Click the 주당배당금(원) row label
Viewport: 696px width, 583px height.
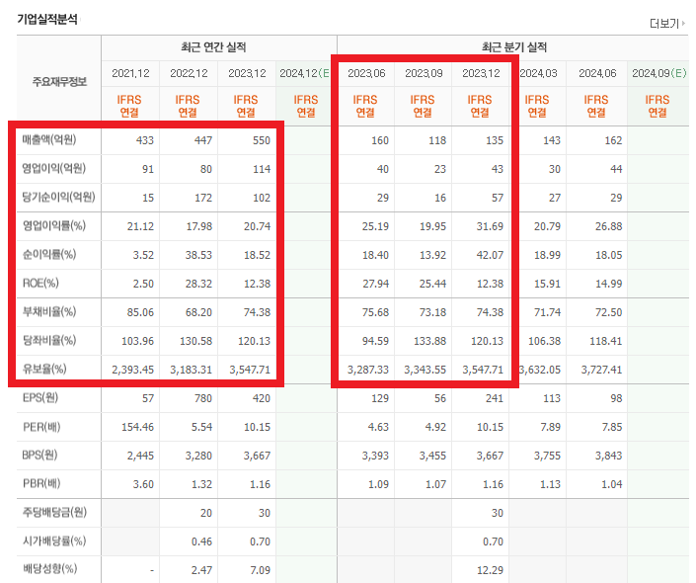(54, 512)
